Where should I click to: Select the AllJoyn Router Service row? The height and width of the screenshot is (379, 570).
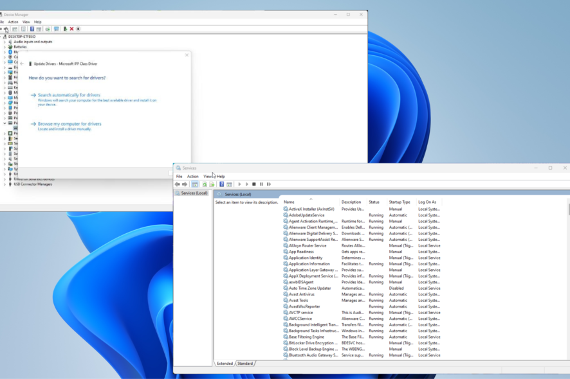(362, 246)
